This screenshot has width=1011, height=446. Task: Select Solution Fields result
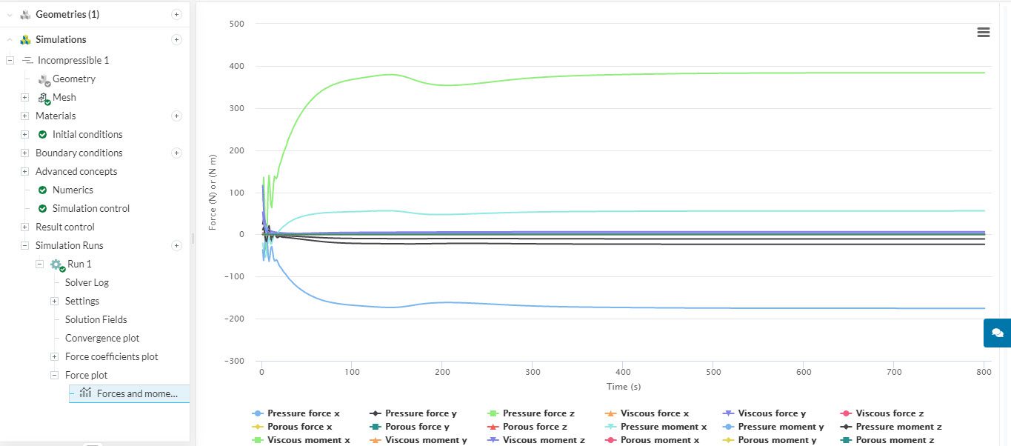pyautogui.click(x=96, y=319)
